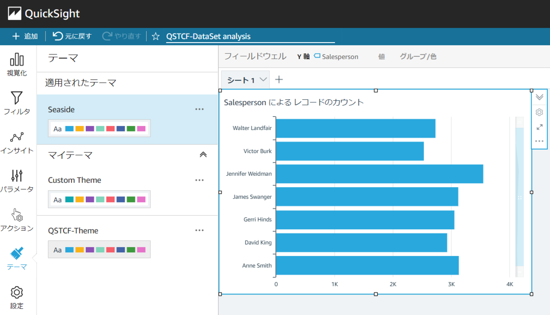
Task: Click the 適用されたテーマ heading
Action: (x=81, y=83)
